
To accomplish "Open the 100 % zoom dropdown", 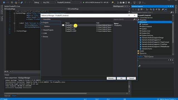I will click(11, 72).
